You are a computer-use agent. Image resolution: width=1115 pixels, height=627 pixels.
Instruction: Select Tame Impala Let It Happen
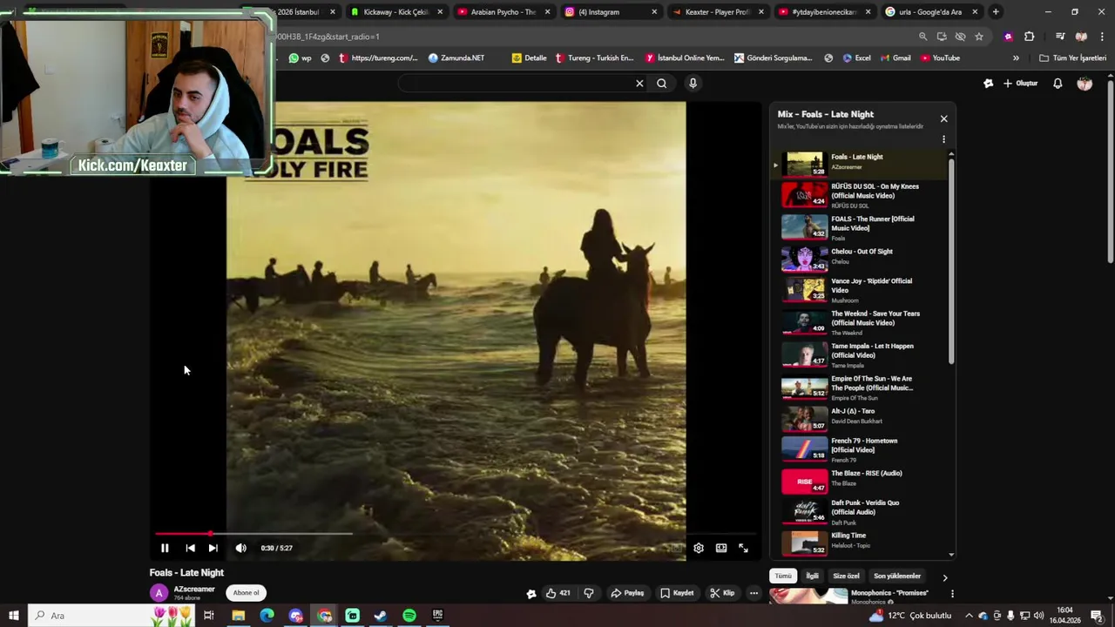[x=859, y=354]
